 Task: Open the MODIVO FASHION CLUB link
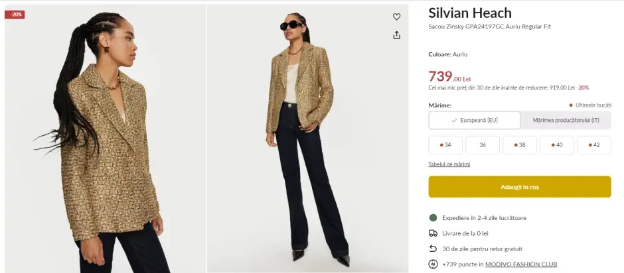(x=521, y=264)
